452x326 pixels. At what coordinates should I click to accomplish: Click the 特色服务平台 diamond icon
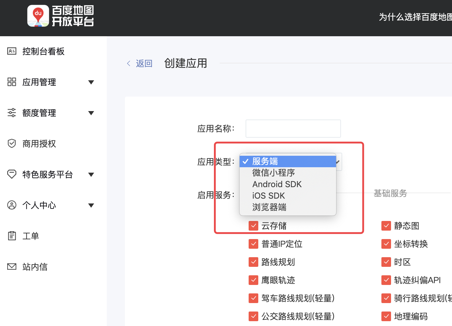click(12, 174)
